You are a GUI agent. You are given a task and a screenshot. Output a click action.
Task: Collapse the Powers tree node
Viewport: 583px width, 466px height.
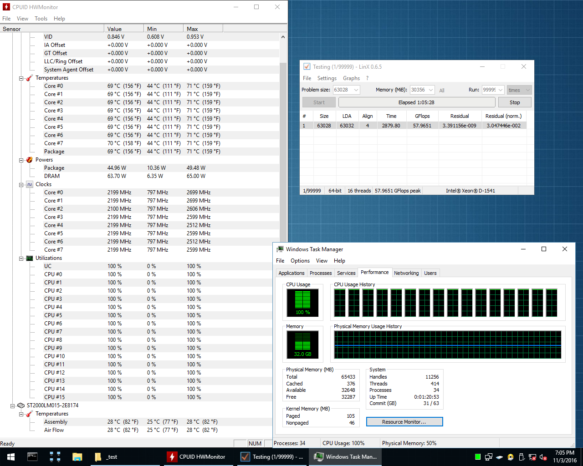click(x=21, y=160)
